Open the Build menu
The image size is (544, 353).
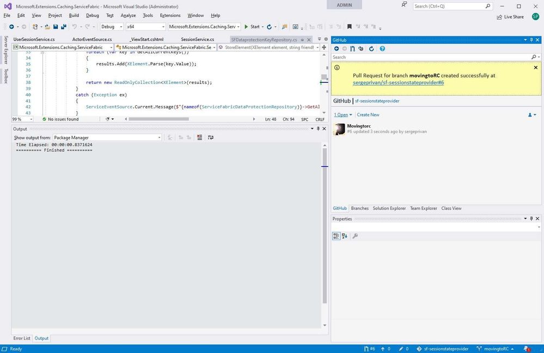[x=74, y=16]
